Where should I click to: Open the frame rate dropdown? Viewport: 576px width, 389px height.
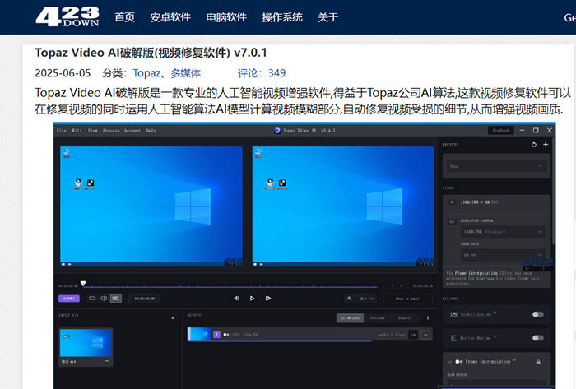coord(503,255)
